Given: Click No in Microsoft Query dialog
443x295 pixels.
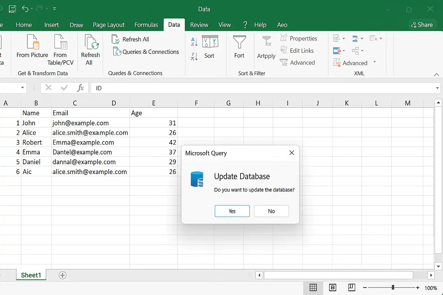Looking at the screenshot, I should pos(271,211).
